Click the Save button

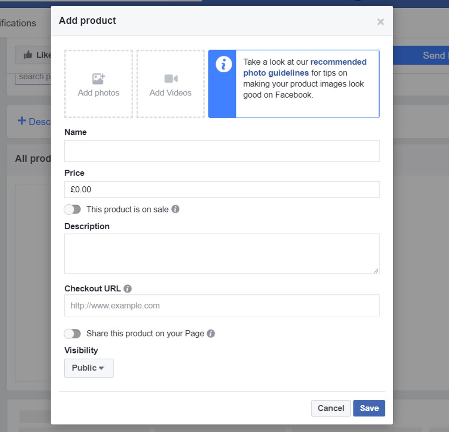coord(369,408)
